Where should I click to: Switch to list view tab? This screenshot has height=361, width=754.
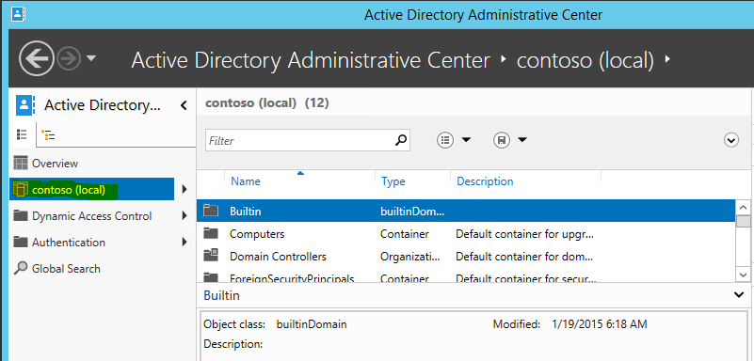[x=22, y=134]
